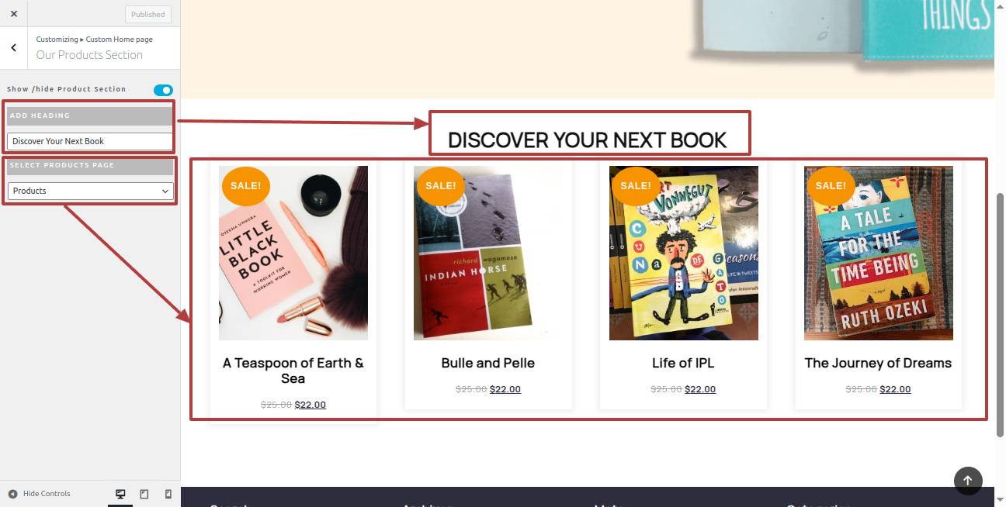Open Life of IPL product title

[x=683, y=363]
